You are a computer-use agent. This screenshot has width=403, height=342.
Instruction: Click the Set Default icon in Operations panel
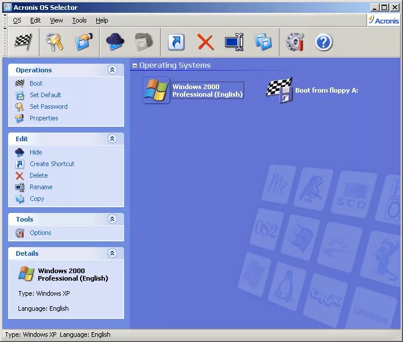pyautogui.click(x=20, y=95)
